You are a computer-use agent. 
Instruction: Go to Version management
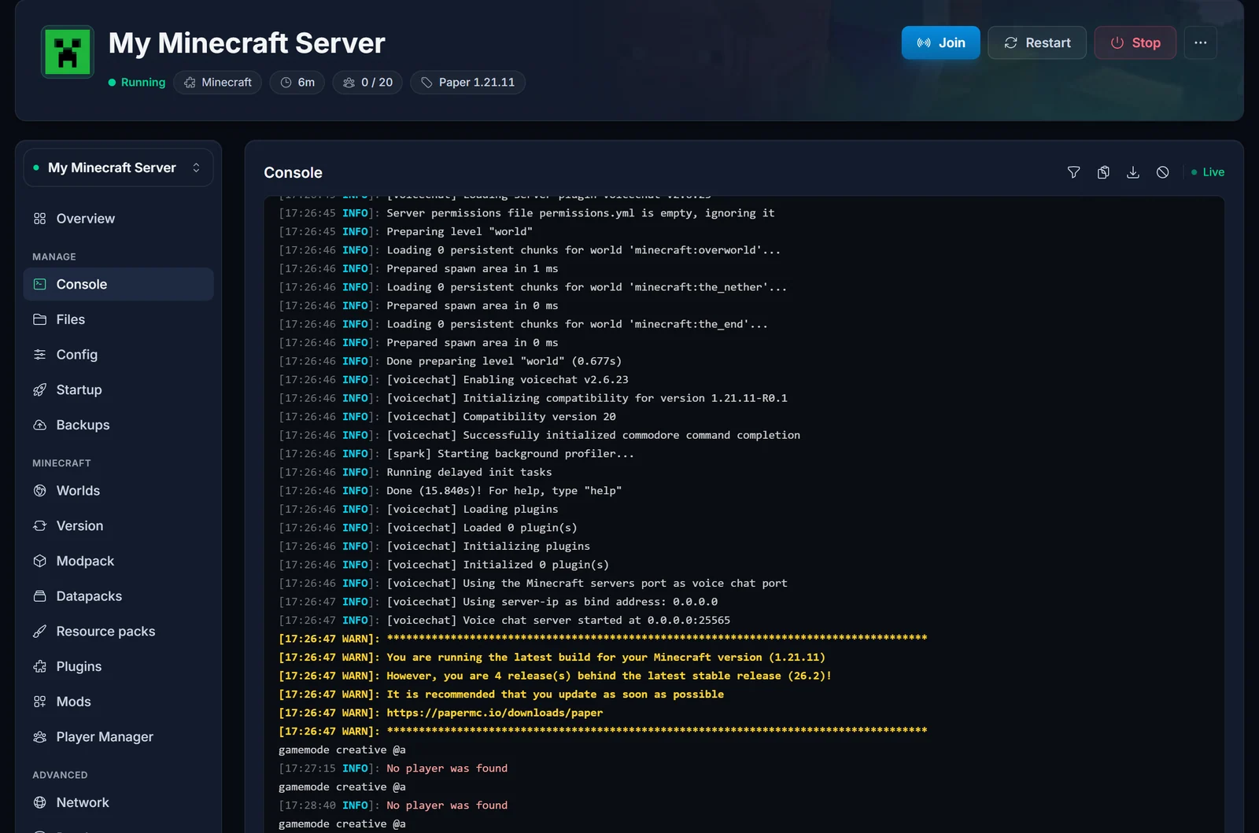pos(118,525)
